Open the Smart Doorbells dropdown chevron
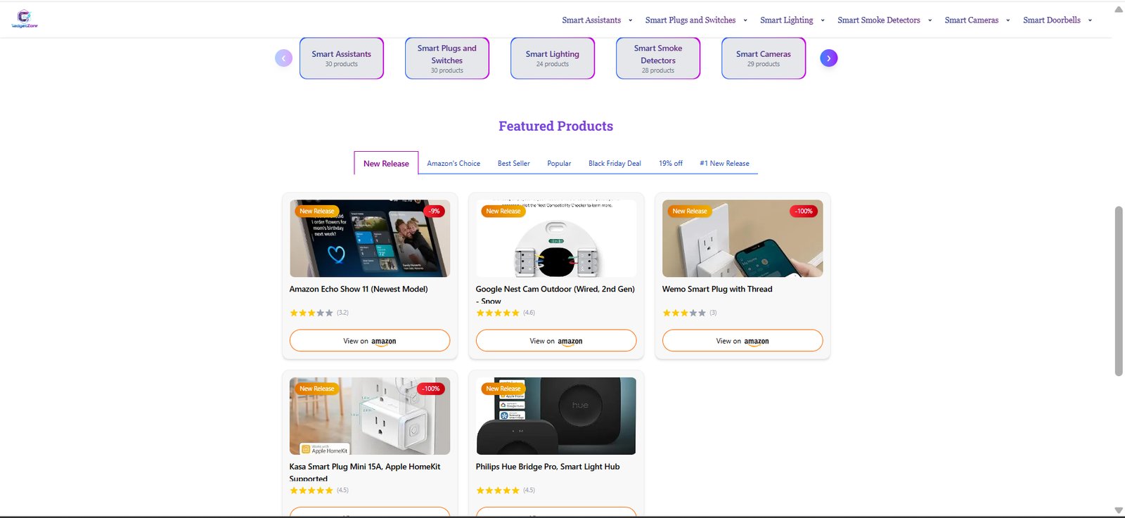The height and width of the screenshot is (518, 1125). click(x=1090, y=20)
